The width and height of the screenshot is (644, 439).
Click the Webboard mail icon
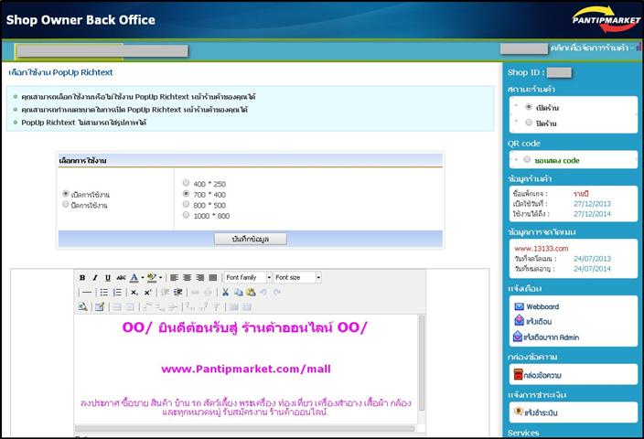coord(519,306)
